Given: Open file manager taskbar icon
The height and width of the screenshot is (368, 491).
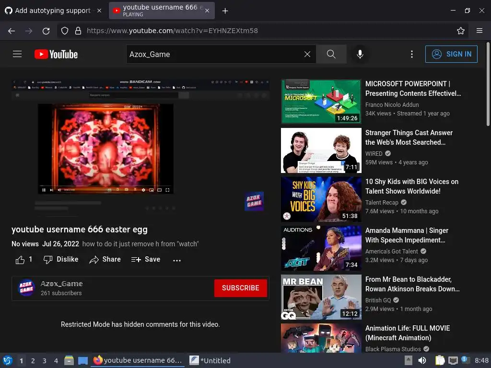Looking at the screenshot, I should 69,360.
